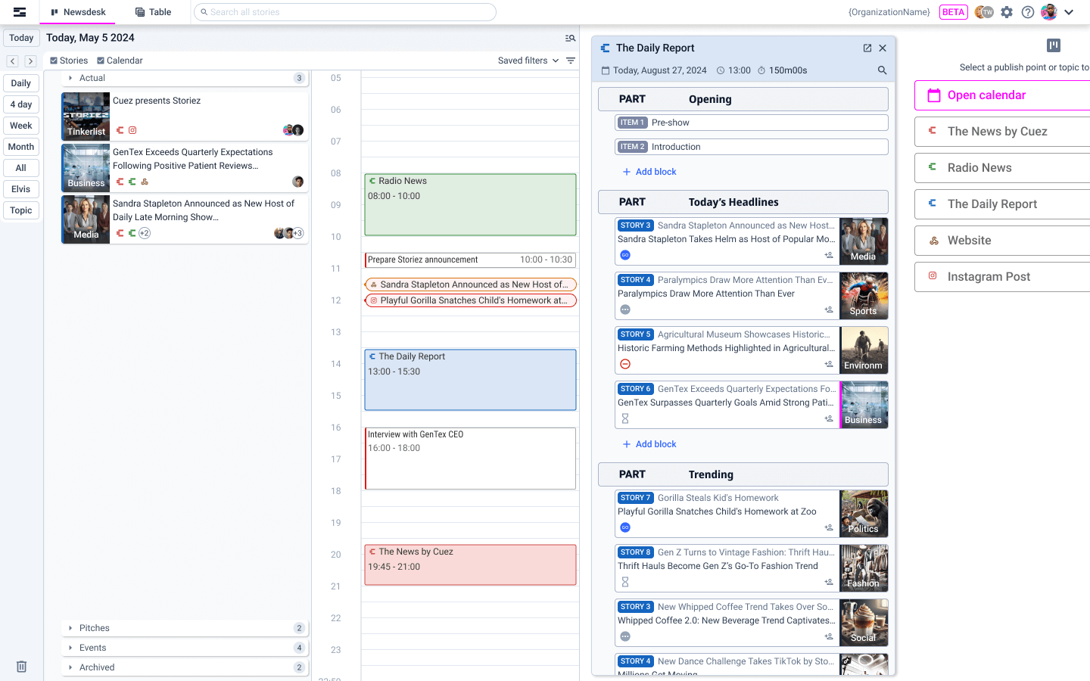The width and height of the screenshot is (1090, 681).
Task: Open the Cuez presents Storiez thumbnail
Action: point(86,117)
